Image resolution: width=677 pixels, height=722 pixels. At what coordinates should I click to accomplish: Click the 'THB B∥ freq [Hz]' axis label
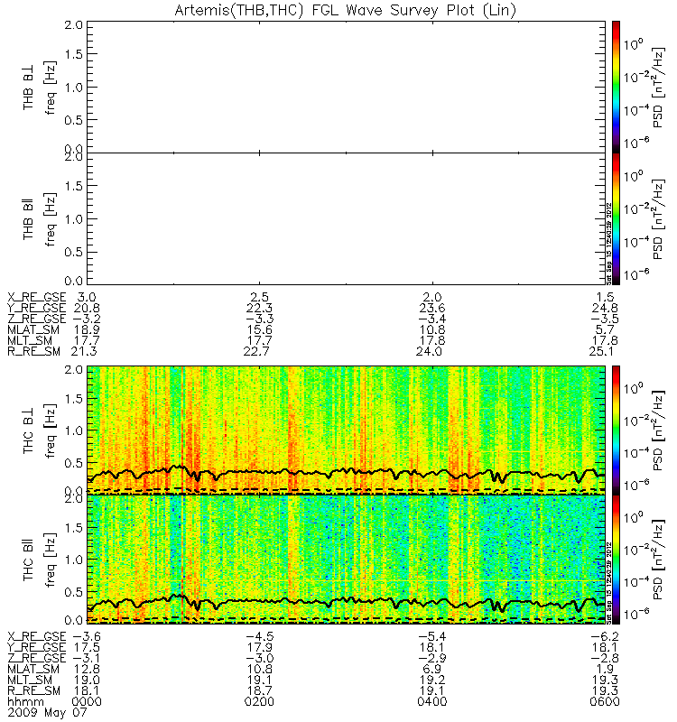click(x=40, y=219)
